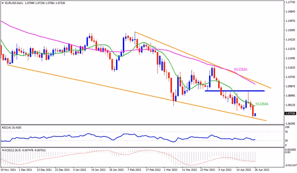Click the MACD -0.011147 scale label

291,165
